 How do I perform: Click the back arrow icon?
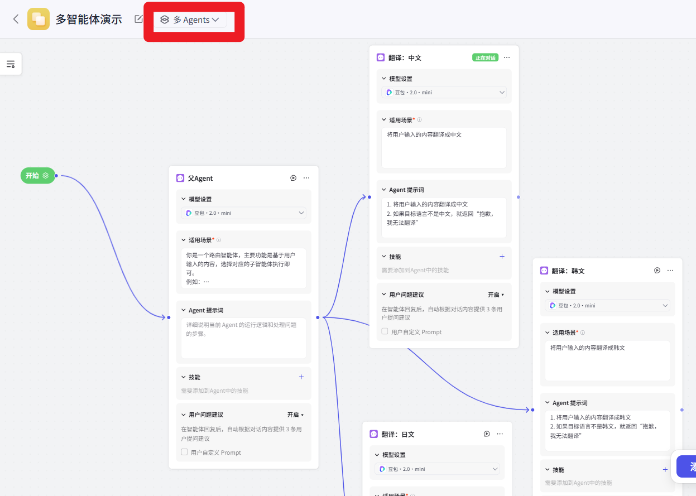click(16, 19)
